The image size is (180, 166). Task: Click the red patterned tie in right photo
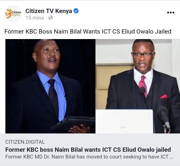pos(143,86)
